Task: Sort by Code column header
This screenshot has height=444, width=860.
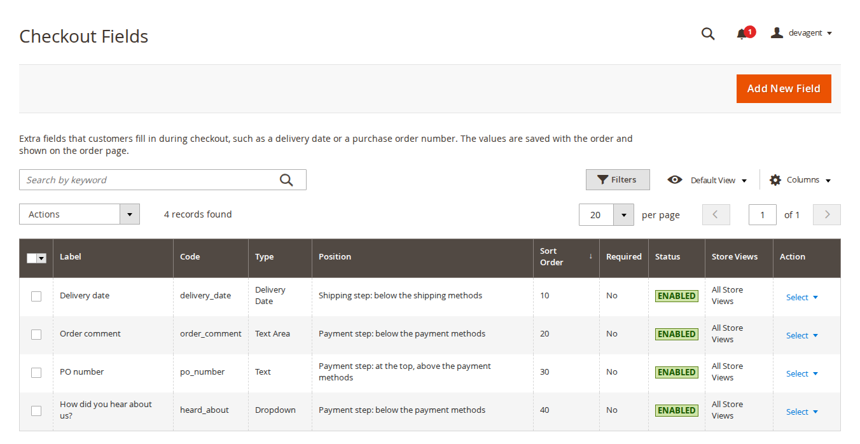Action: click(211, 257)
